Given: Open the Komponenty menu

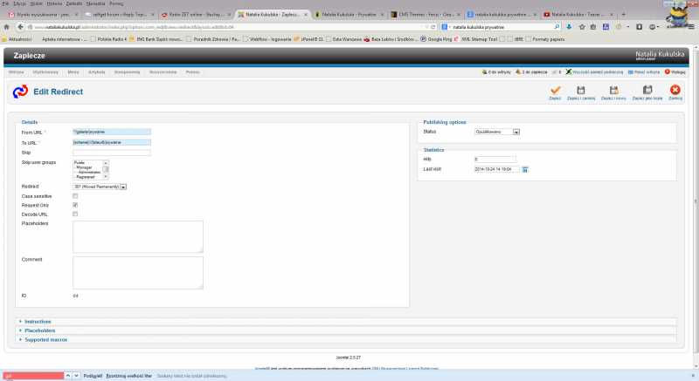Looking at the screenshot, I should tap(127, 71).
